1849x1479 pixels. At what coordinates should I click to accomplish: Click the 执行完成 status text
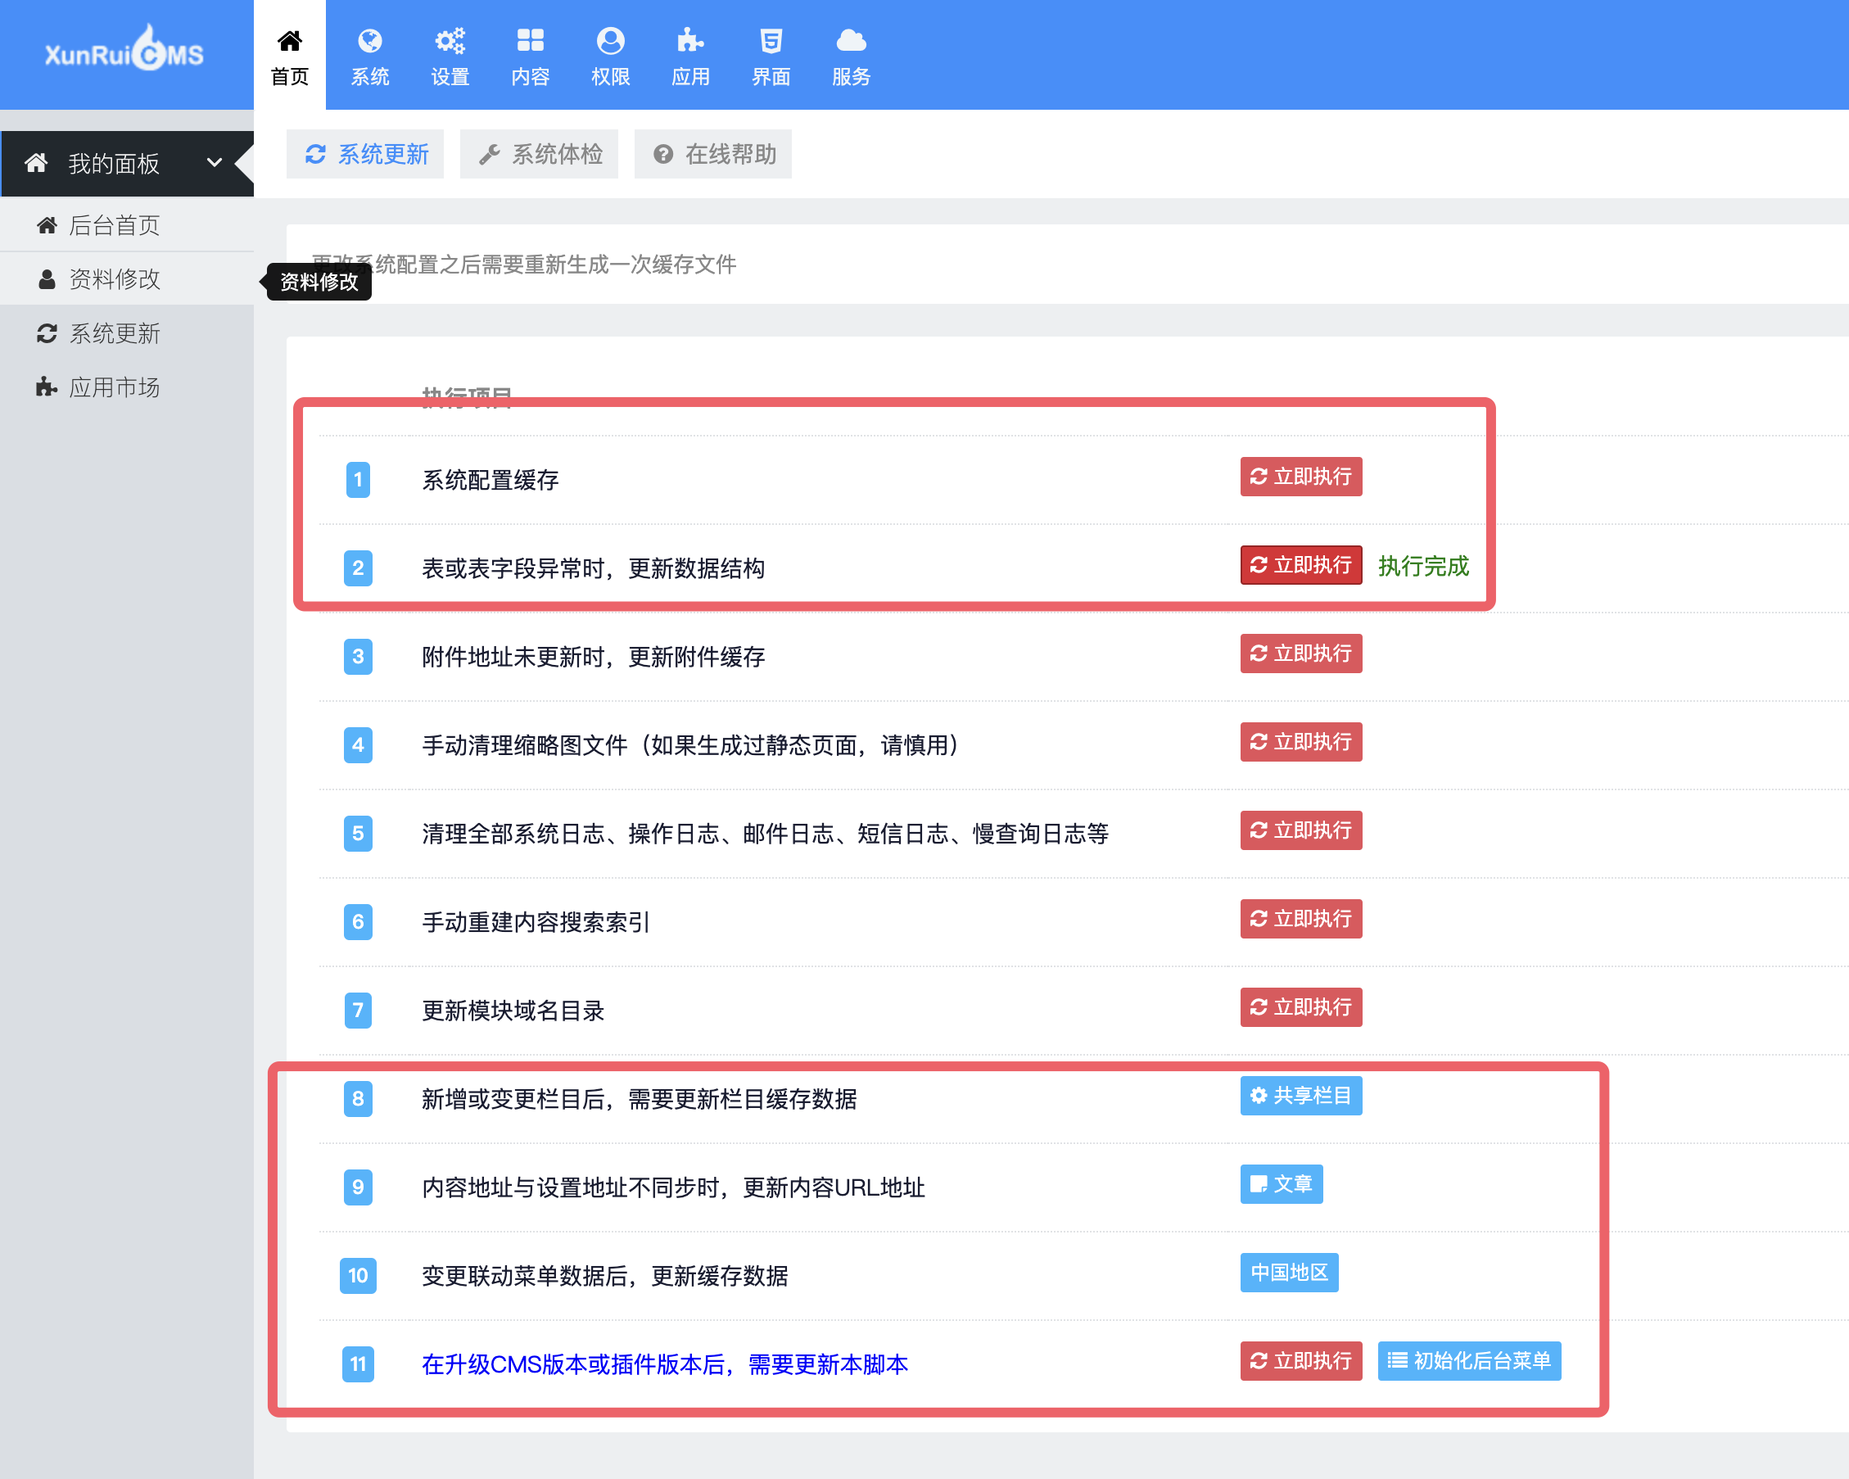pos(1424,565)
